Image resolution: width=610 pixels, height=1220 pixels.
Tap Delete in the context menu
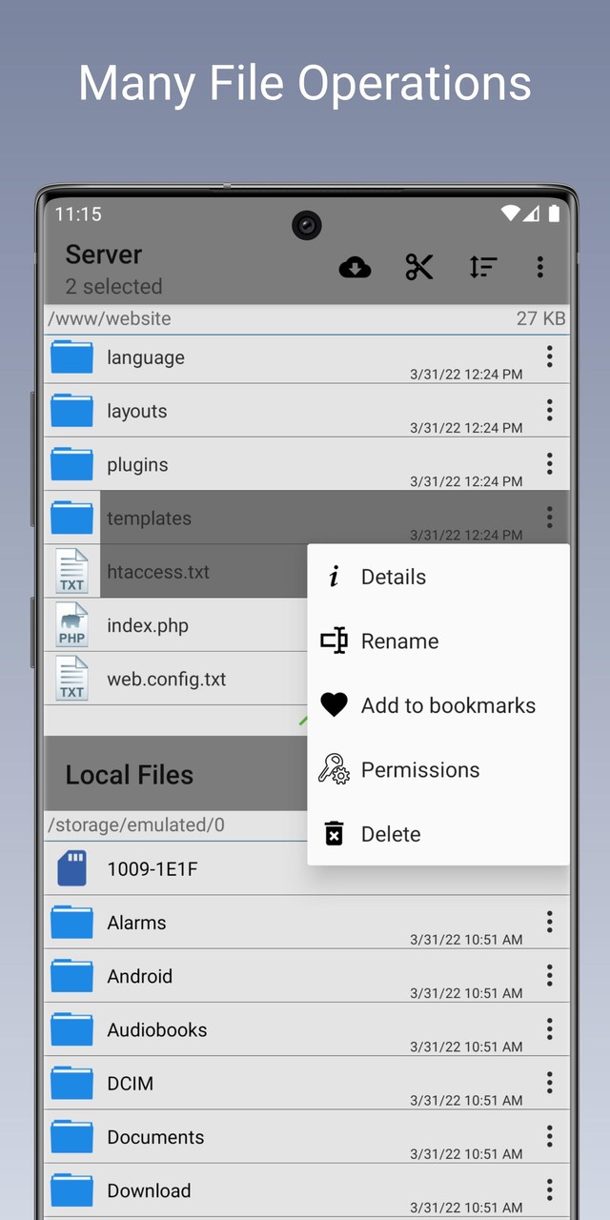coord(391,833)
